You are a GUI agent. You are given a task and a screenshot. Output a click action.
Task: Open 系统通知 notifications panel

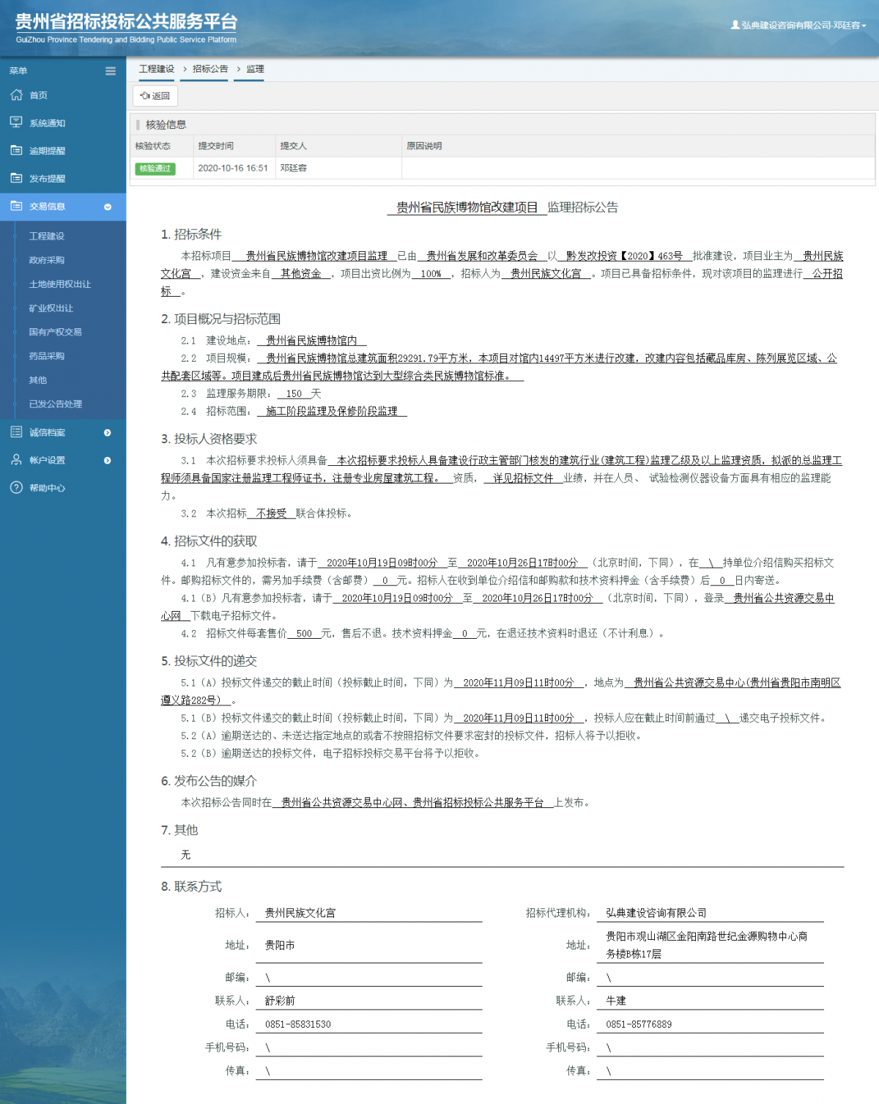(16, 122)
